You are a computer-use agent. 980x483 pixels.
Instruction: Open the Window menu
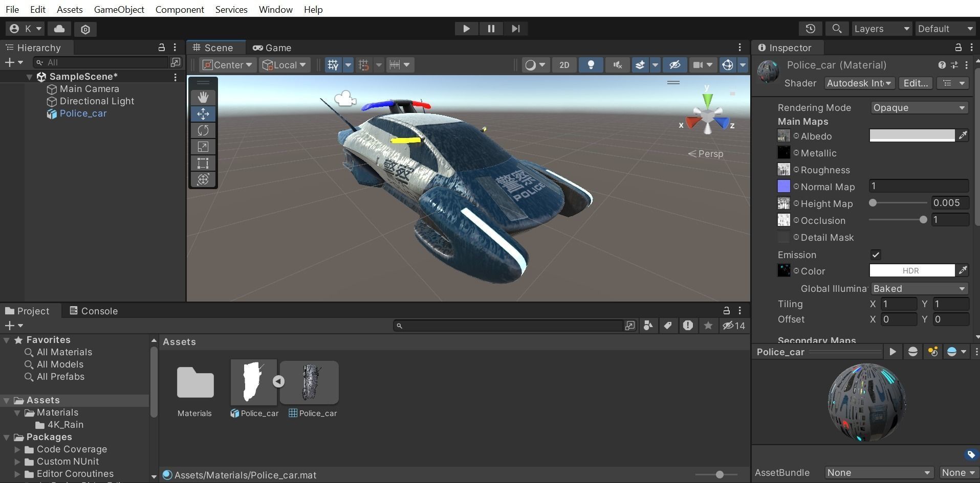[x=275, y=9]
